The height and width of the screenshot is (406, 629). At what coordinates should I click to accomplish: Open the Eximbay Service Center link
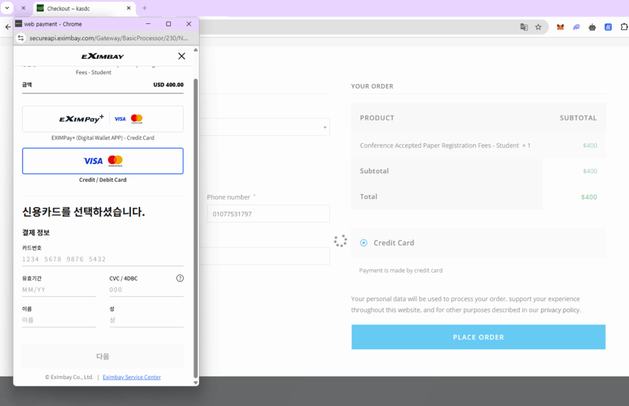131,377
